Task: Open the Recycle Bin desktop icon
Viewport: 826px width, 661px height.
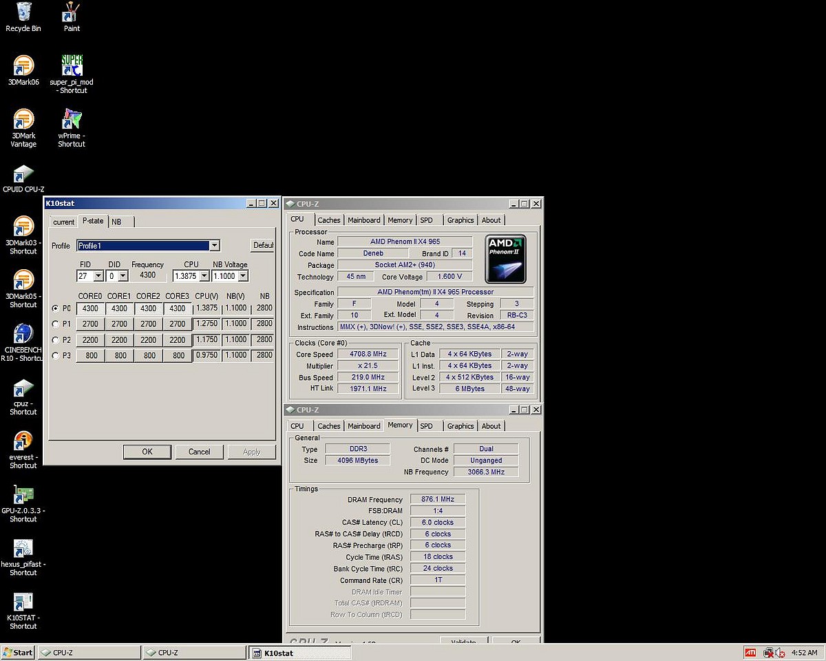Action: pyautogui.click(x=23, y=17)
